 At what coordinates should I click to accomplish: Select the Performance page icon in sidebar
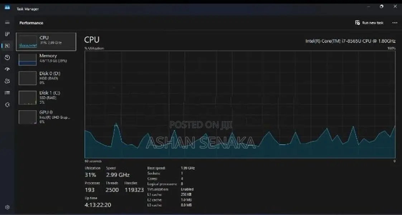point(7,46)
